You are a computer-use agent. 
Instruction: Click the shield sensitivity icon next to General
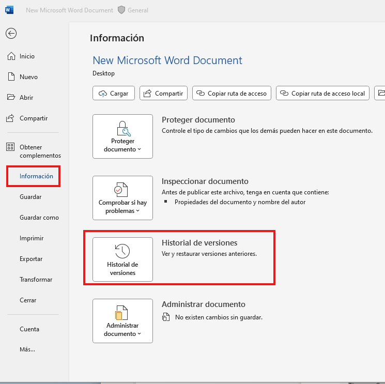(x=121, y=10)
